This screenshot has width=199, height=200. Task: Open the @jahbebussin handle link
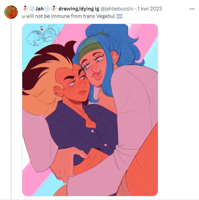[x=117, y=9]
